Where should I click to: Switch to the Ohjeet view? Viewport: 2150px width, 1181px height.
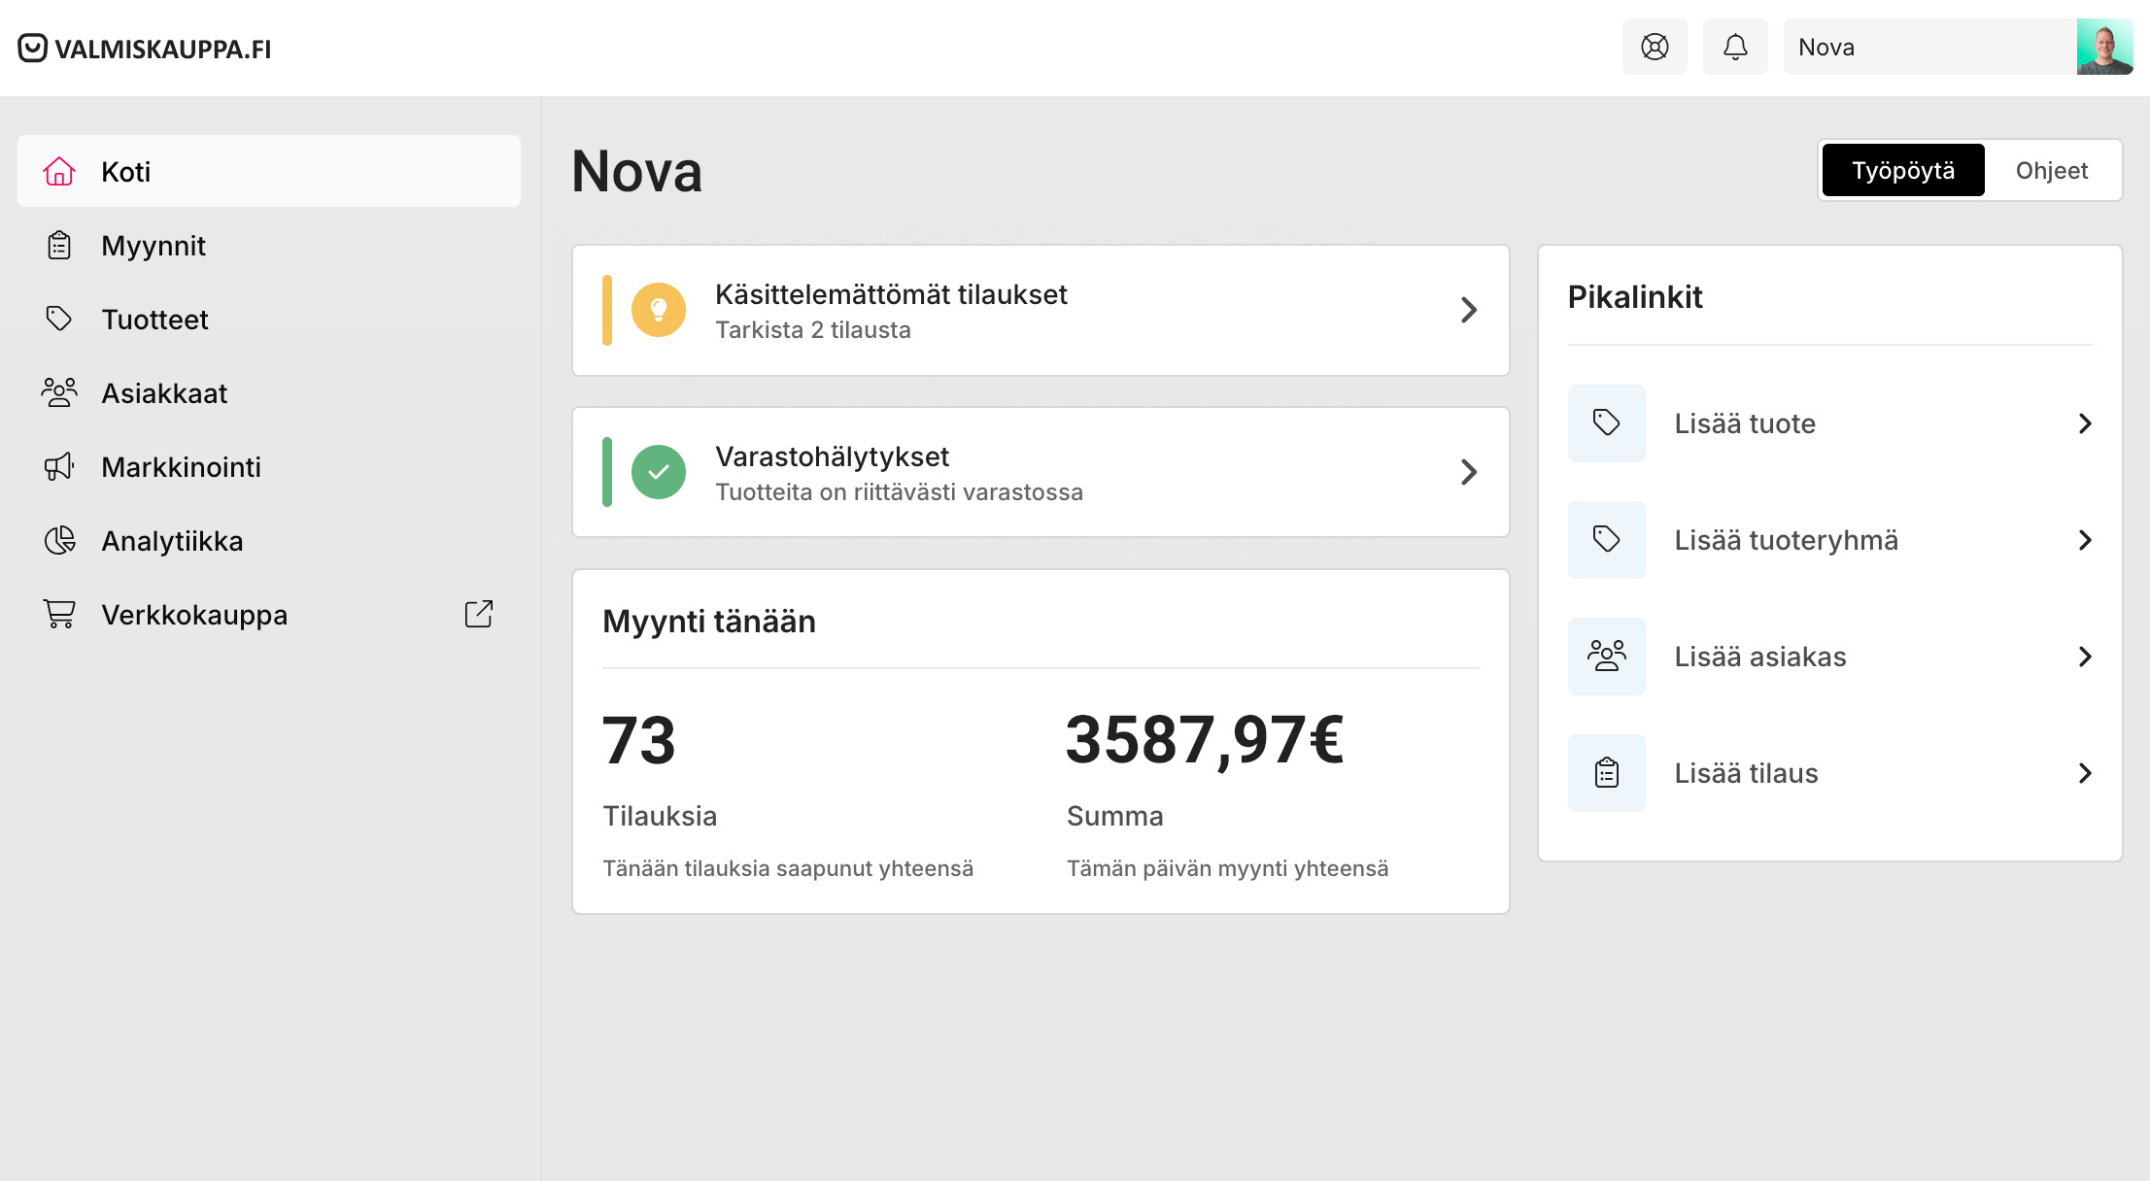[2051, 171]
